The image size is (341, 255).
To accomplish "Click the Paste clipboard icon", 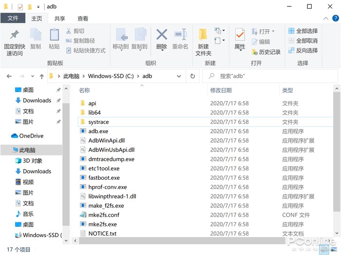I will (x=54, y=34).
